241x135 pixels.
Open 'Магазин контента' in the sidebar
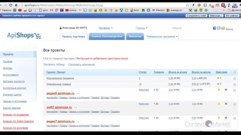click(x=14, y=81)
